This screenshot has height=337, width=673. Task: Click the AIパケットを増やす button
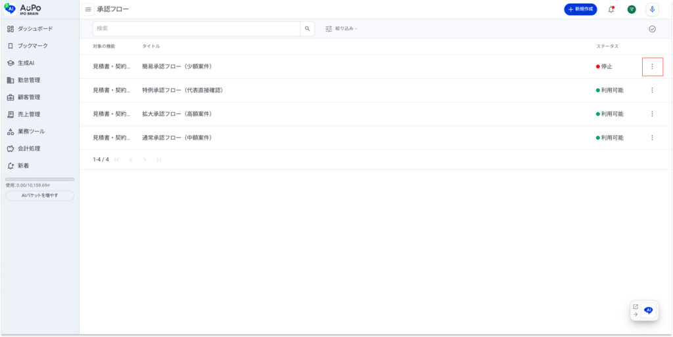pyautogui.click(x=39, y=195)
